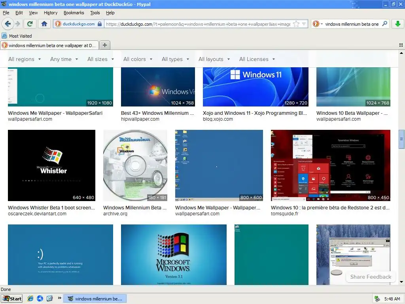
Task: Open the Whistler boot screen thumbnail
Action: (x=52, y=165)
